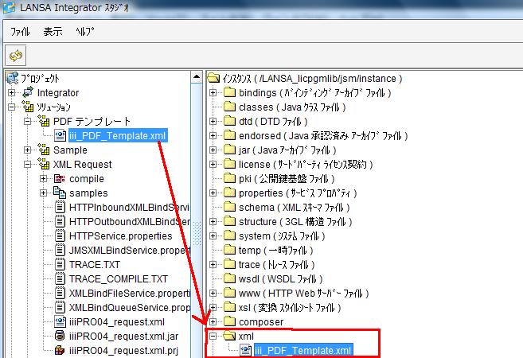Expand the bindings folder
523x358 pixels.
point(213,92)
